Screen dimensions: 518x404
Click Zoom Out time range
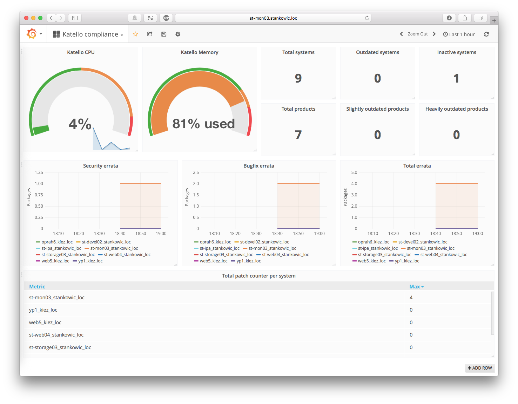pos(418,34)
